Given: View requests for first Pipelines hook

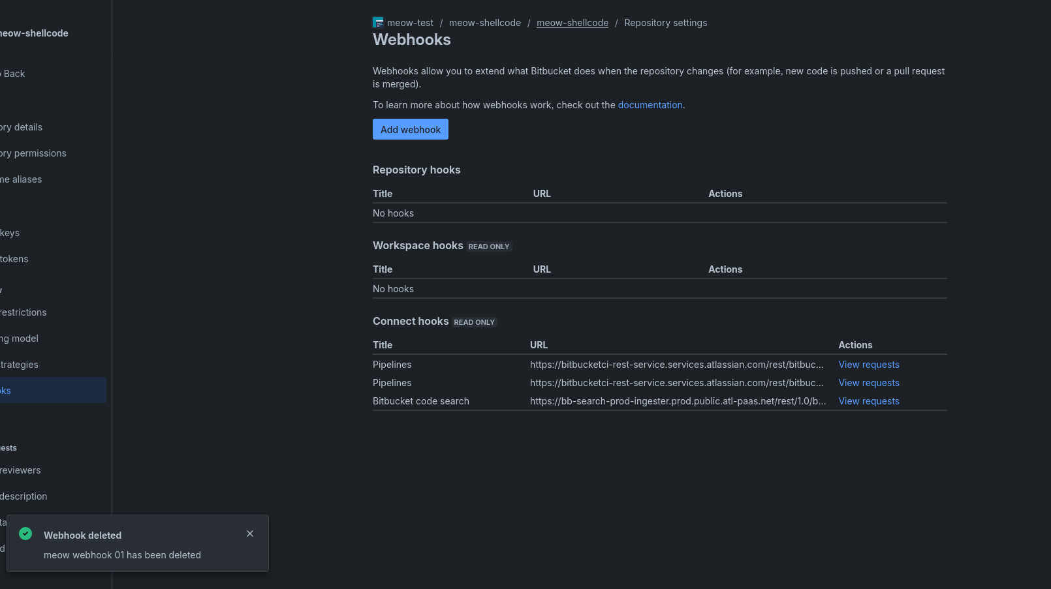Looking at the screenshot, I should (x=869, y=365).
